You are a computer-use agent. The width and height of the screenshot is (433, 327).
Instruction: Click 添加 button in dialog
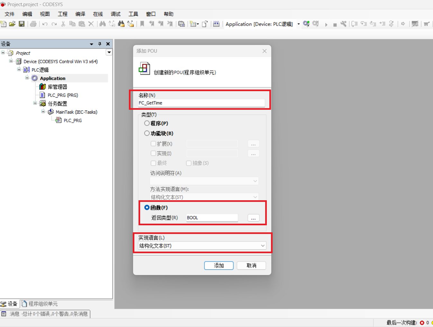(219, 265)
